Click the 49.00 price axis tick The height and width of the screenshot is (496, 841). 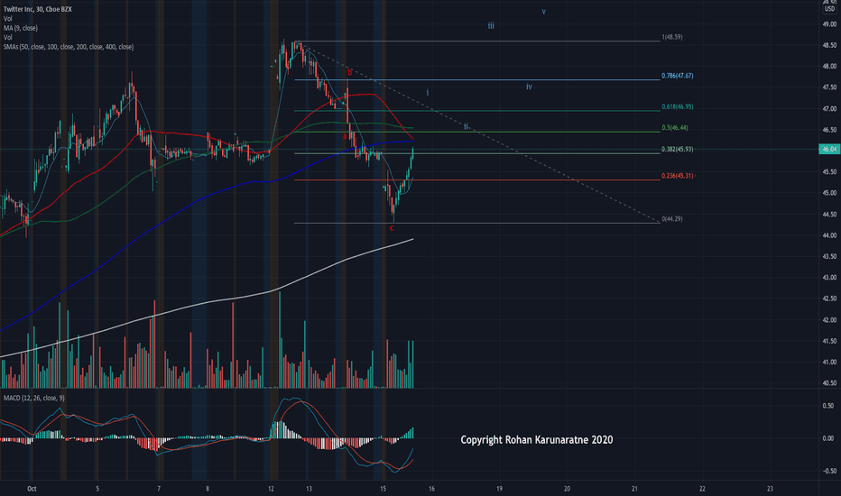[829, 24]
